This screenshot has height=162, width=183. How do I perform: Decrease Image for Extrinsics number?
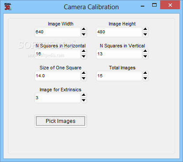(84, 101)
